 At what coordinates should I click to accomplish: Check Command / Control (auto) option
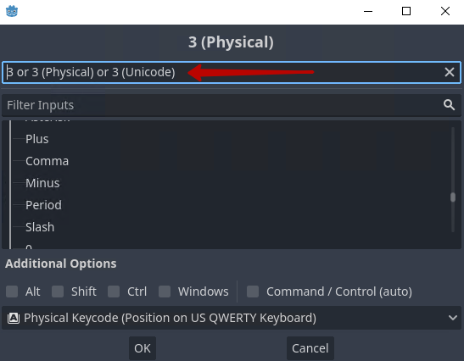(x=253, y=292)
